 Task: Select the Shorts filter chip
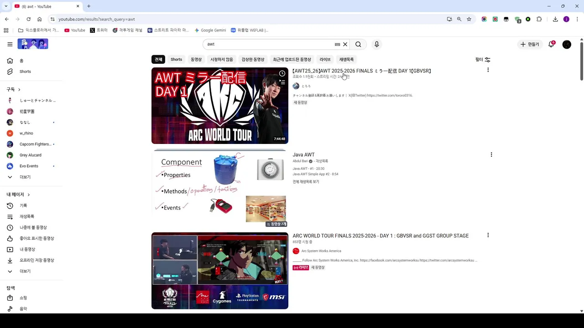pos(176,60)
